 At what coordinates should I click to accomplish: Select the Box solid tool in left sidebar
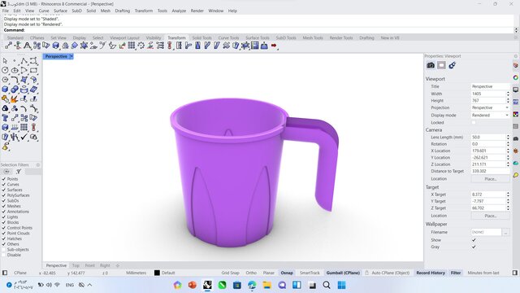[5, 90]
